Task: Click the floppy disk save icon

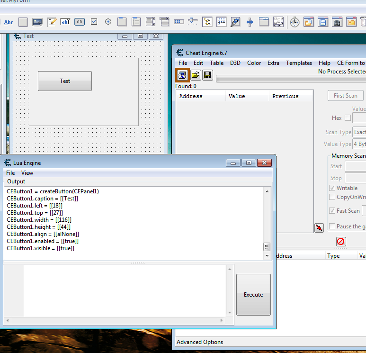Action: tap(207, 75)
